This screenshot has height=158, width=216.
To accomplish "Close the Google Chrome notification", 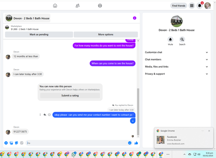I will (209, 131).
